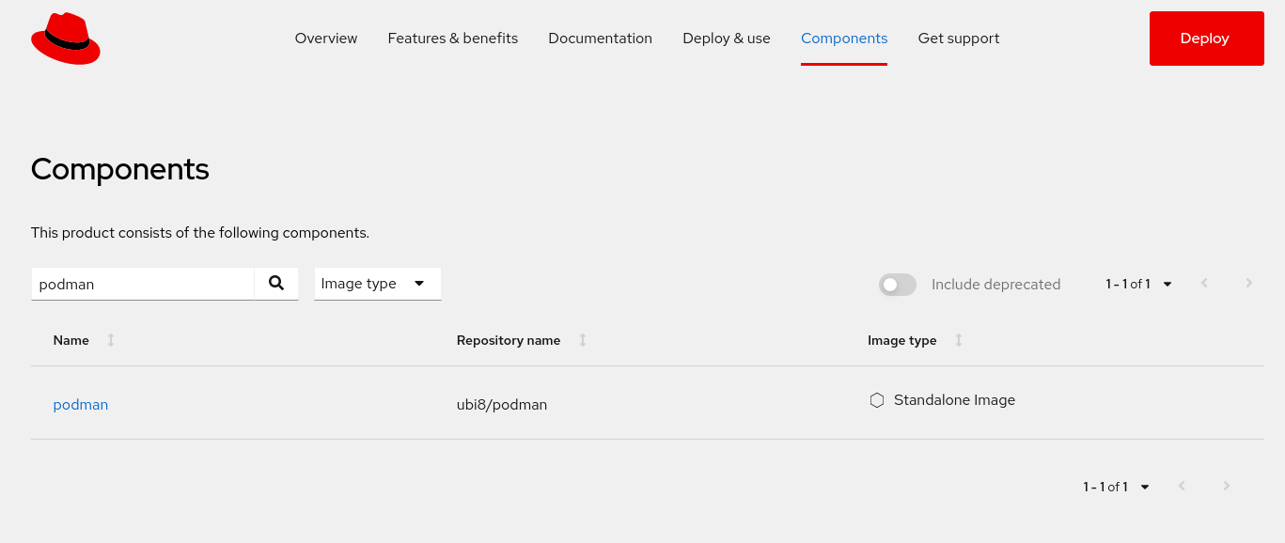
Task: Go to the Overview tab
Action: click(x=326, y=39)
